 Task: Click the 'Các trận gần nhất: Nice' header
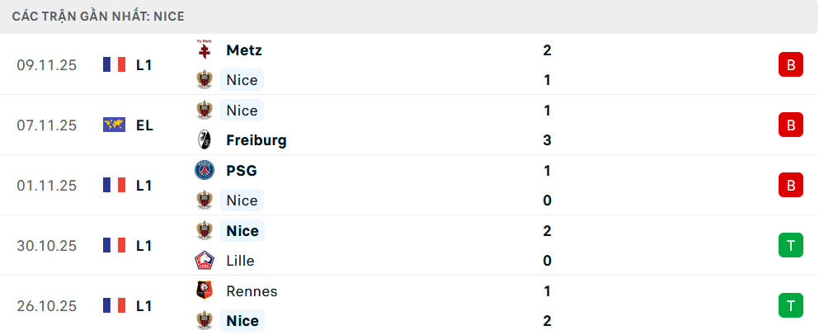pos(99,17)
